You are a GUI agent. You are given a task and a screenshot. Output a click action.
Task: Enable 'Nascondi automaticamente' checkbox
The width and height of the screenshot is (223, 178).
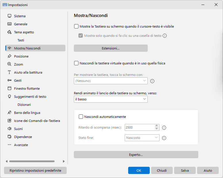pos(81,117)
